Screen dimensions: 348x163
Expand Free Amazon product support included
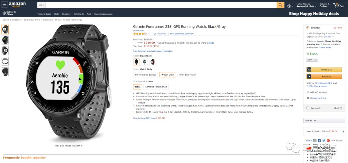pos(154,51)
